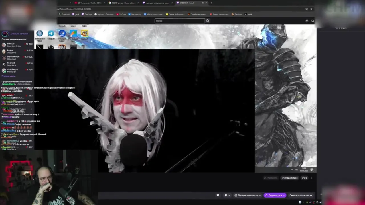Open a new browser tab with plus
This screenshot has height=205, width=365.
point(211,3)
